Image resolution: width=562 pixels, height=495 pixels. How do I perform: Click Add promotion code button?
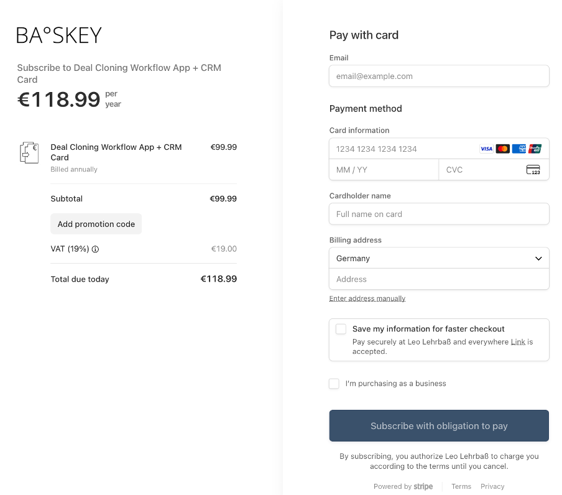[96, 224]
